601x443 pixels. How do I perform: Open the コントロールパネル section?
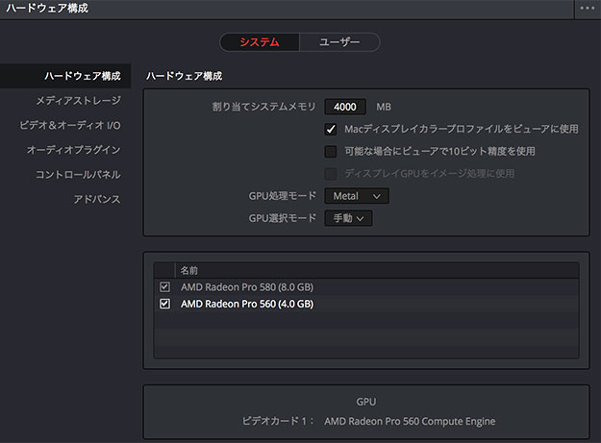78,175
